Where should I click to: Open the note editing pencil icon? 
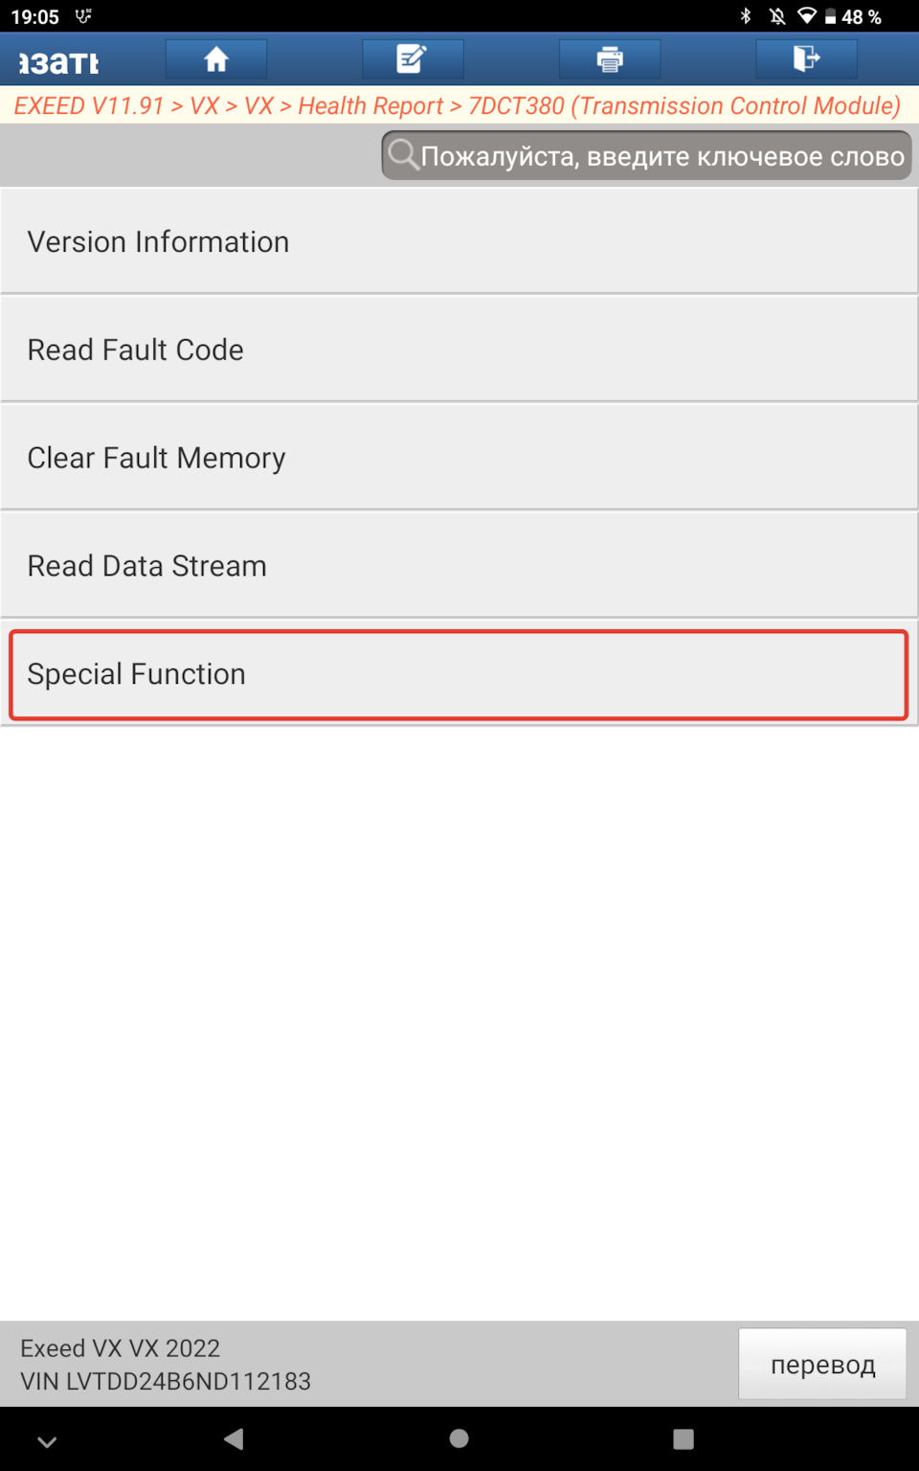click(413, 59)
